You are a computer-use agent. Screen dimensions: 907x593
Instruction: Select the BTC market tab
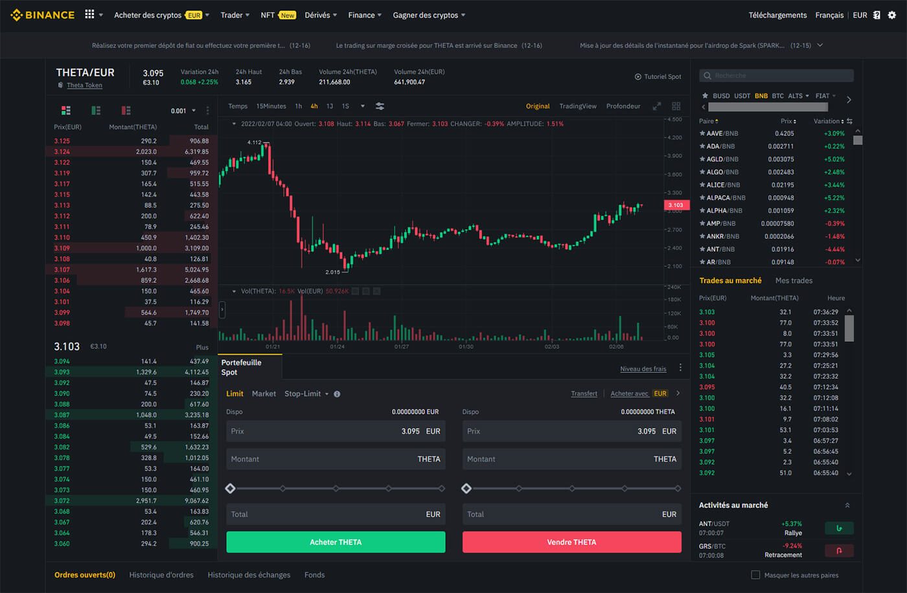click(778, 96)
